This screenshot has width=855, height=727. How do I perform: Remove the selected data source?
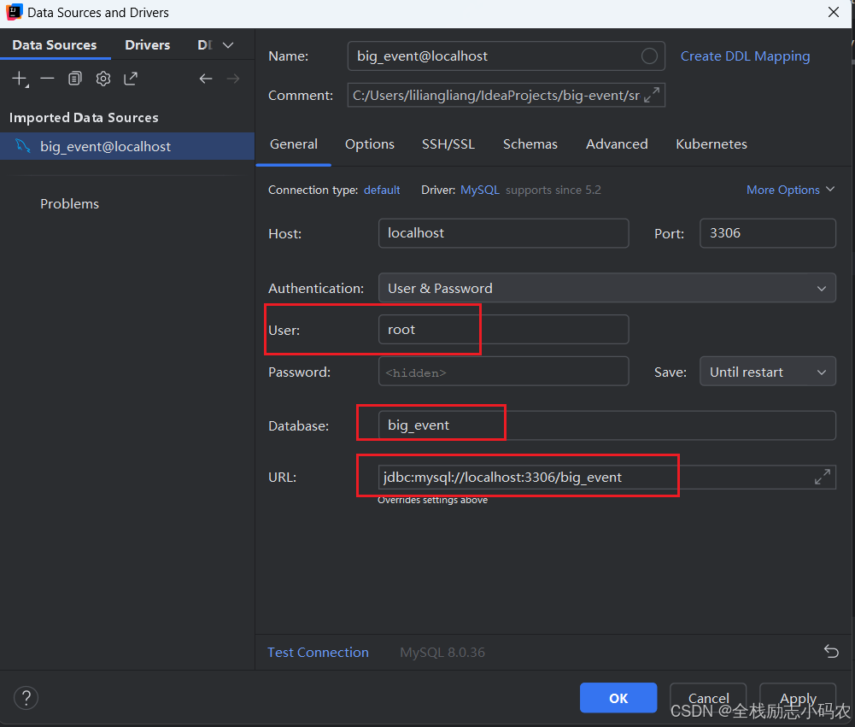47,78
